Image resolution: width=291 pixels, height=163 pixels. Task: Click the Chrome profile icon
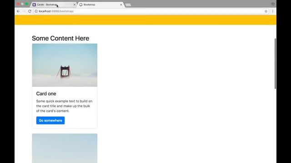(273, 4)
